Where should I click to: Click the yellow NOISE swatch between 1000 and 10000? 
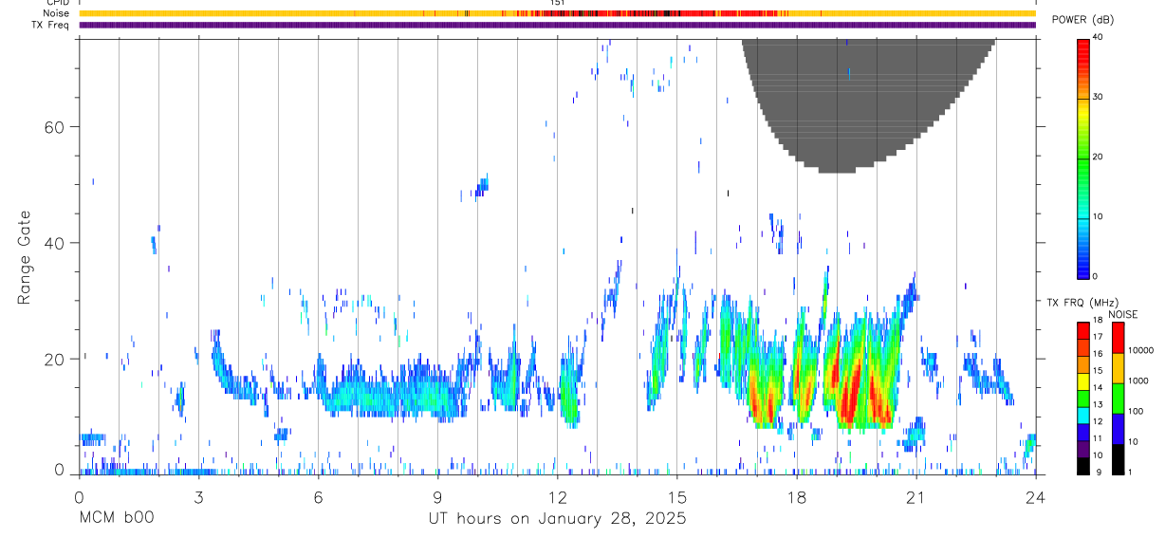1117,368
